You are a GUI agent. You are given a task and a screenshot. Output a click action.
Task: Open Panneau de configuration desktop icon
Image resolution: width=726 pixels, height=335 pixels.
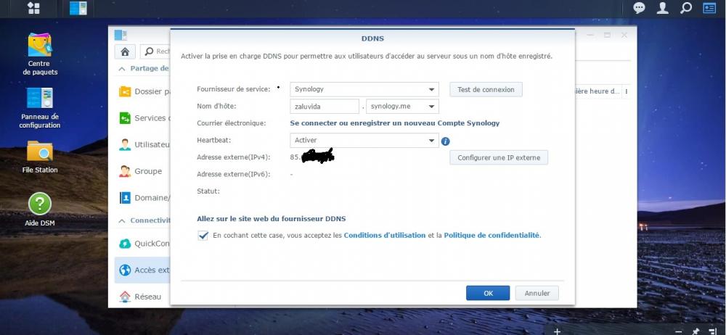pyautogui.click(x=39, y=108)
